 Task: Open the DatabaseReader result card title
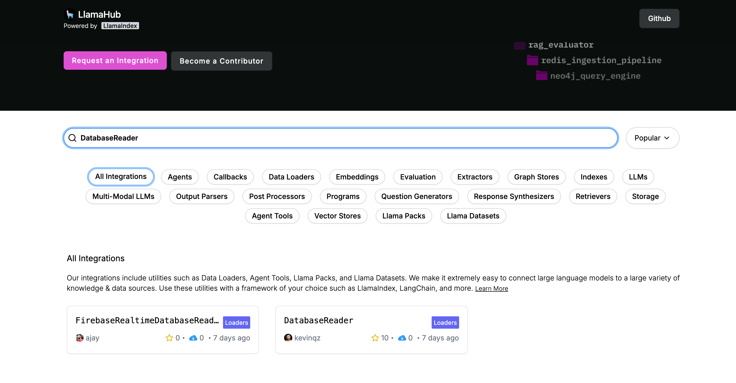pyautogui.click(x=318, y=320)
